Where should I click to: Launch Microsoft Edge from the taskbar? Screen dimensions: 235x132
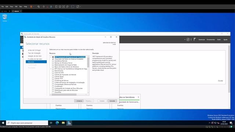[57, 123]
